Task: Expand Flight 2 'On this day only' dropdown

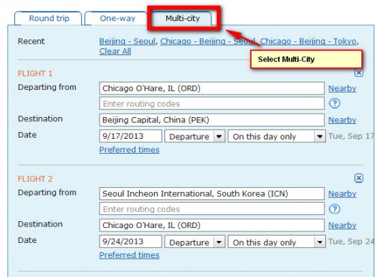Action: pyautogui.click(x=277, y=242)
